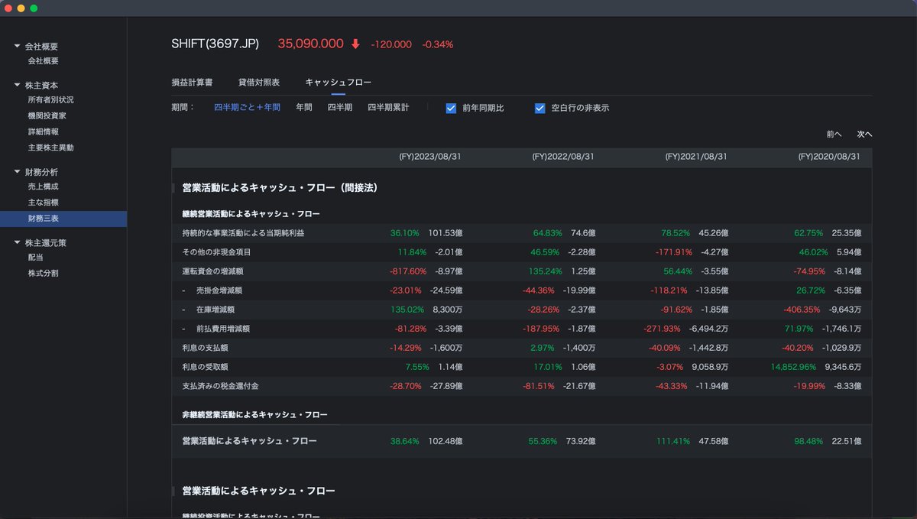The image size is (917, 519).
Task: Click row label 売掛金増減額
Action: coord(219,290)
